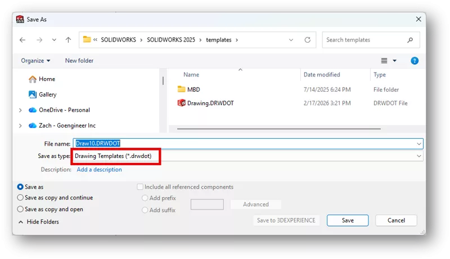
Task: Select OneDrive - Personal location
Action: pyautogui.click(x=59, y=110)
